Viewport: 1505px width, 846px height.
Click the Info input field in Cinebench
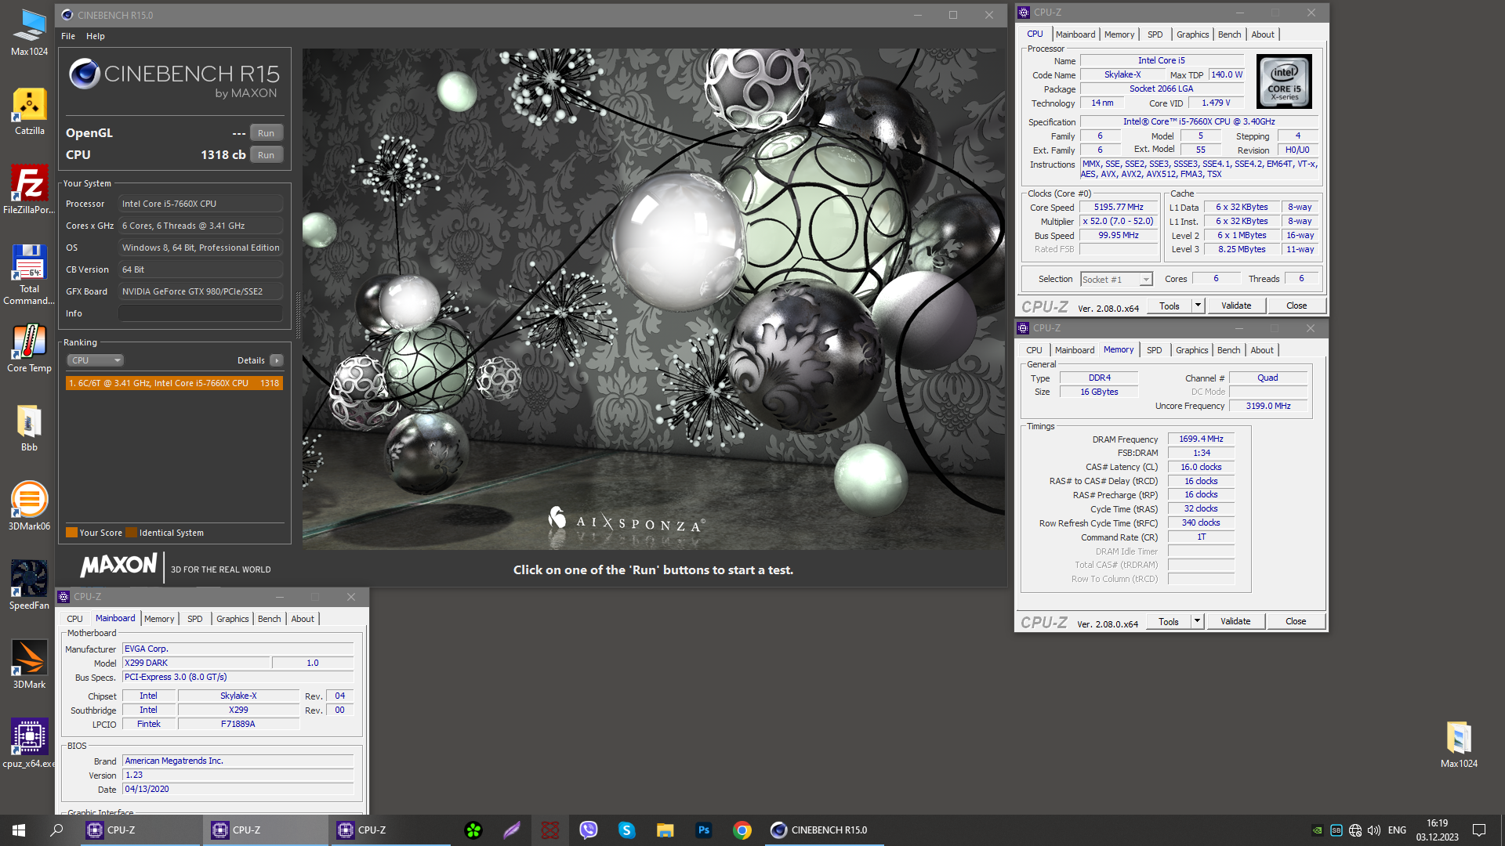click(201, 313)
